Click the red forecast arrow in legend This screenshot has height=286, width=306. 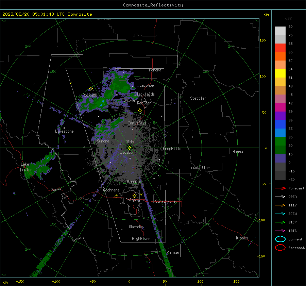tap(280, 188)
